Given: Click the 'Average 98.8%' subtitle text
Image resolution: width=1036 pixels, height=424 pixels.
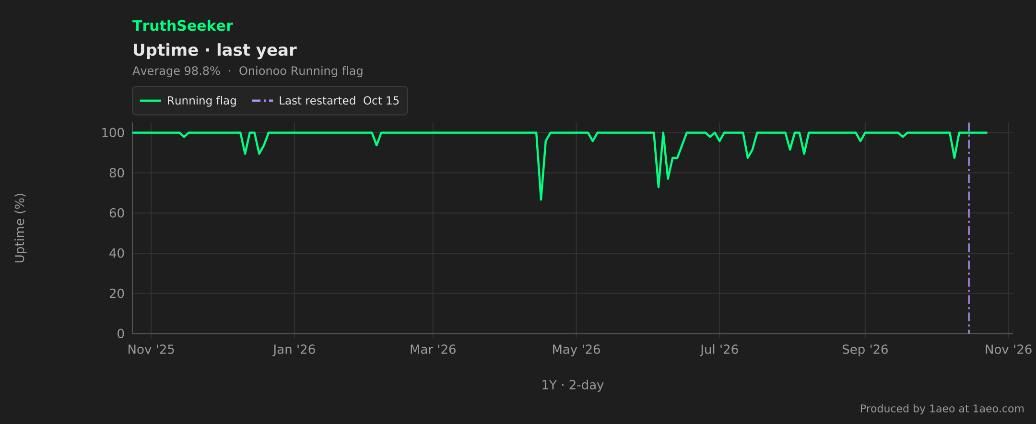Looking at the screenshot, I should click(x=176, y=71).
